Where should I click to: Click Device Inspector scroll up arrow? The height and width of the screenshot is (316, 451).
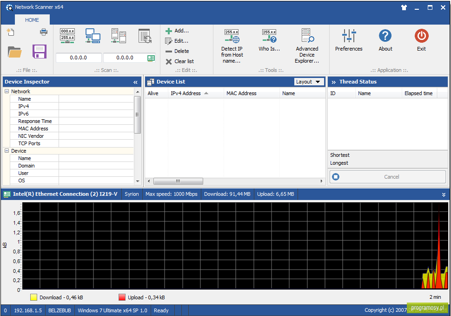pyautogui.click(x=138, y=91)
